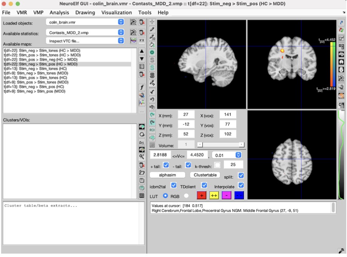347x257 pixels.
Task: Click the CB contrast-brightness icon
Action: point(341,106)
